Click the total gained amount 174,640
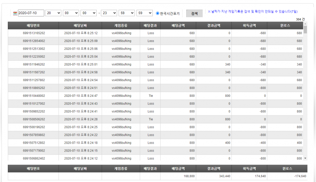This screenshot has width=316, height=182. [260, 176]
